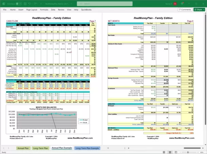Click the horizontal scrollbar right arrow
Viewport: 207px width, 154px height.
(x=203, y=148)
